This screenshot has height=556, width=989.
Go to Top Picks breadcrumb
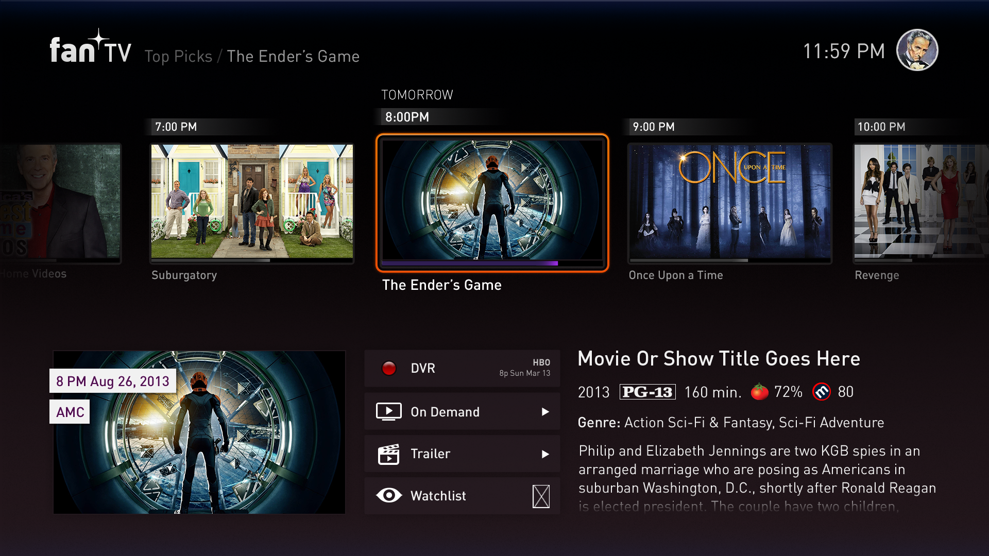178,56
